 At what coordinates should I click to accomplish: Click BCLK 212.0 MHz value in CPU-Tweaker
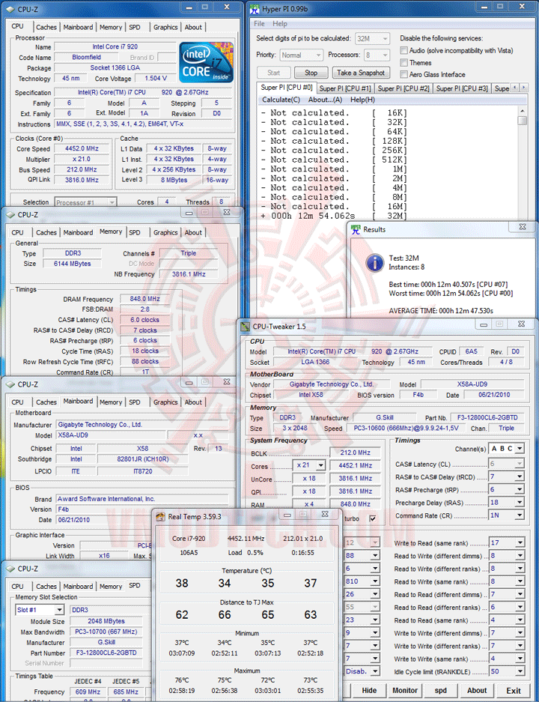coord(355,453)
